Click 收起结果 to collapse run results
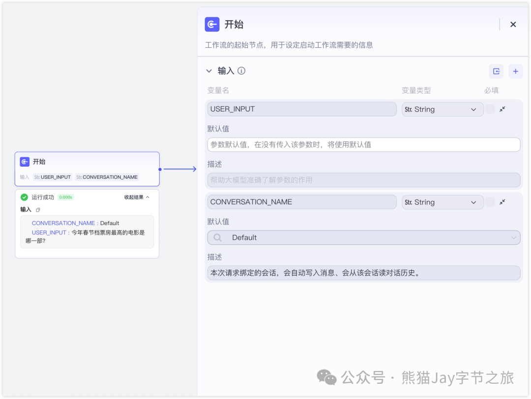 [137, 197]
